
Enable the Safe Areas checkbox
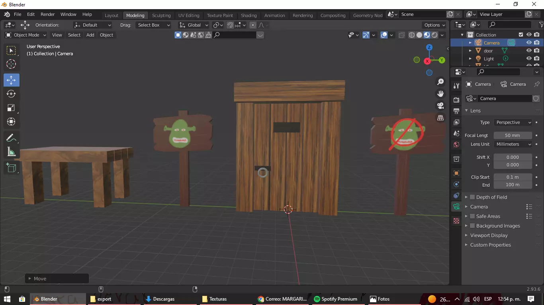click(x=472, y=216)
